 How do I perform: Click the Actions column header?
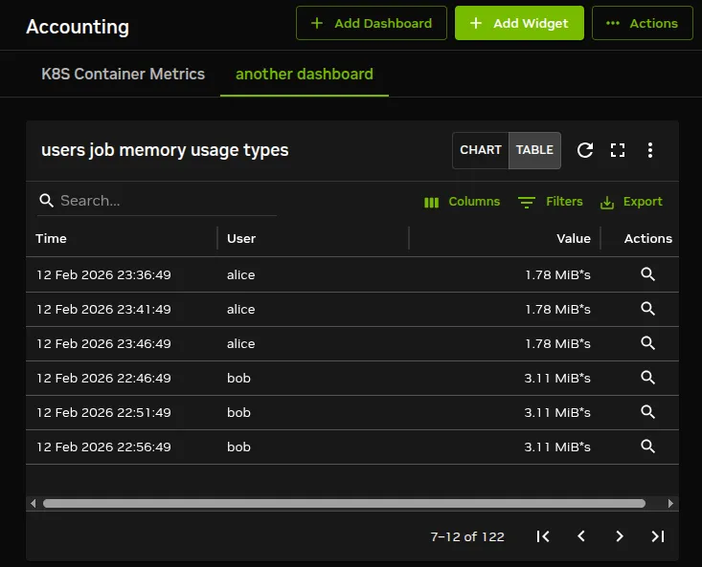tap(647, 239)
